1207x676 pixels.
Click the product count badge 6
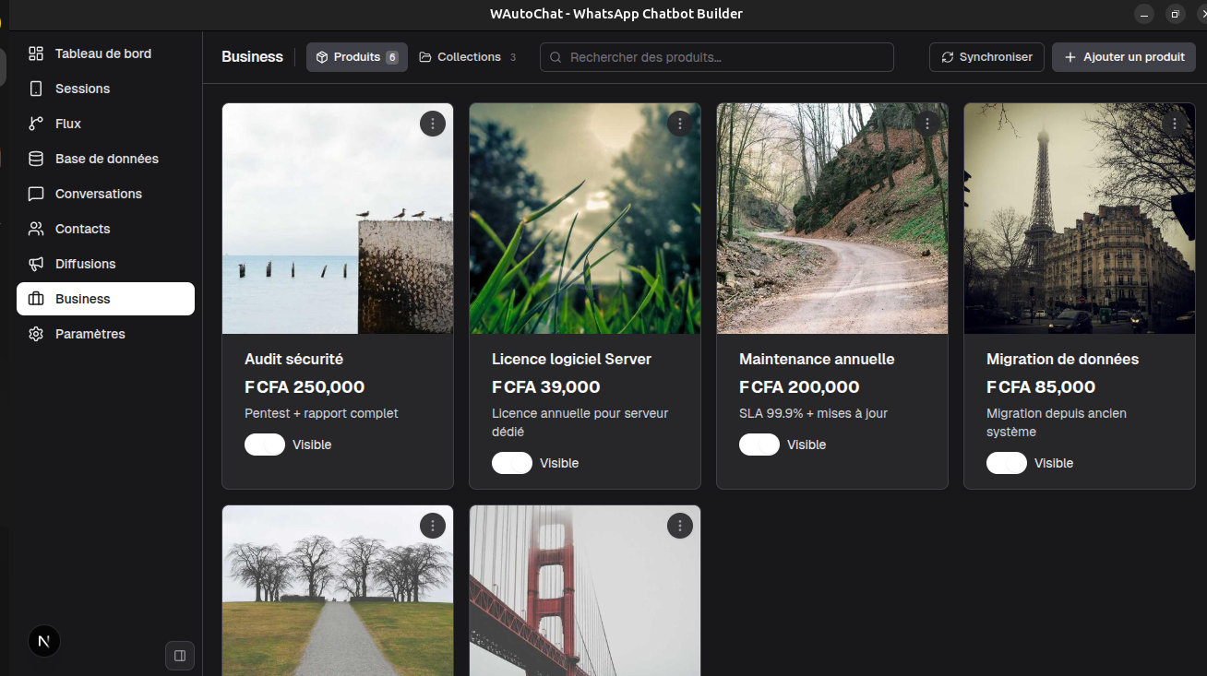pyautogui.click(x=392, y=57)
